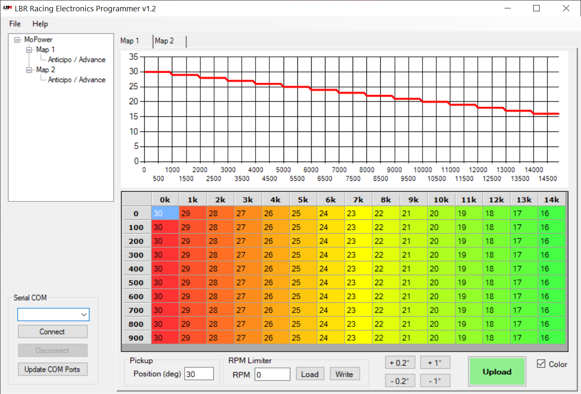581x394 pixels.
Task: Switch to the Map 1 tab
Action: [135, 41]
